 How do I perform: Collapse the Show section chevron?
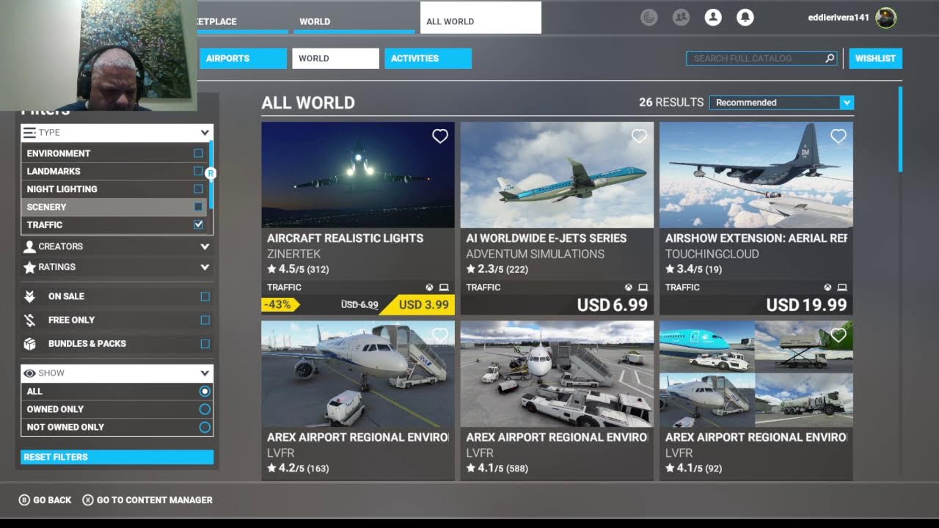pos(205,373)
